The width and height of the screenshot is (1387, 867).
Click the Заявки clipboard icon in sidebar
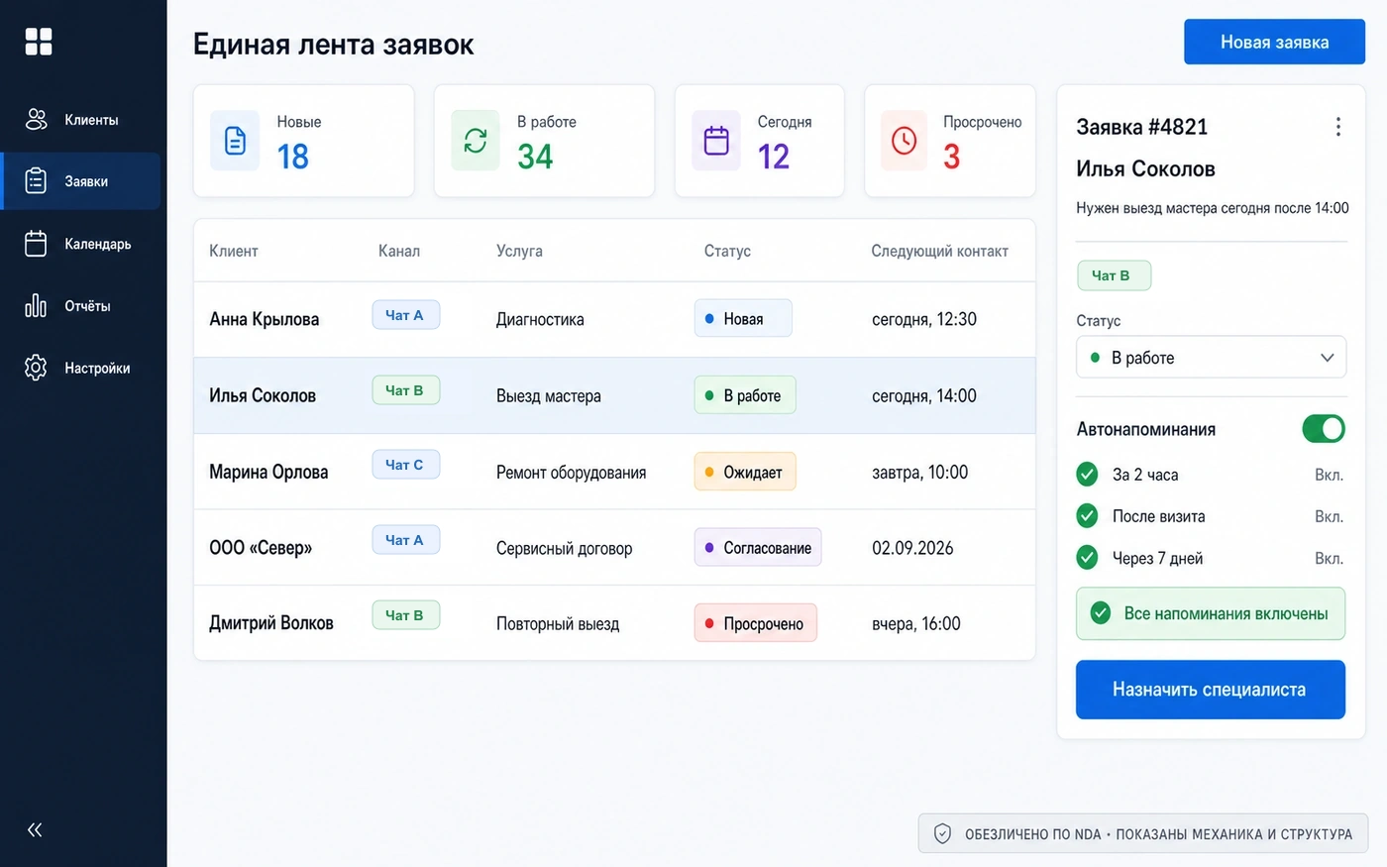tap(36, 181)
